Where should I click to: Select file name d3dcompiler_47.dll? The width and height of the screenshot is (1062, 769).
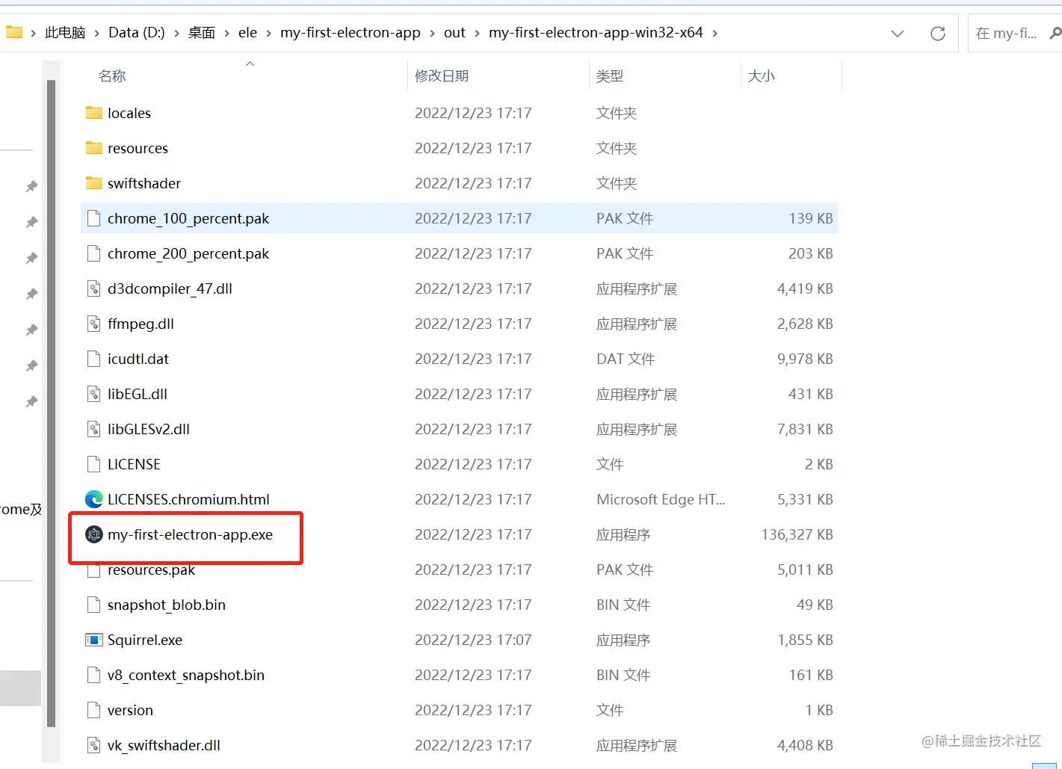click(x=170, y=288)
